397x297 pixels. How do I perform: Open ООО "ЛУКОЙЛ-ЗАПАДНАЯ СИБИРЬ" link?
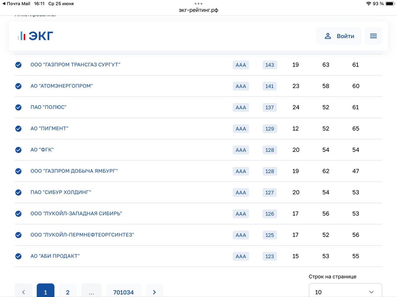pyautogui.click(x=76, y=214)
